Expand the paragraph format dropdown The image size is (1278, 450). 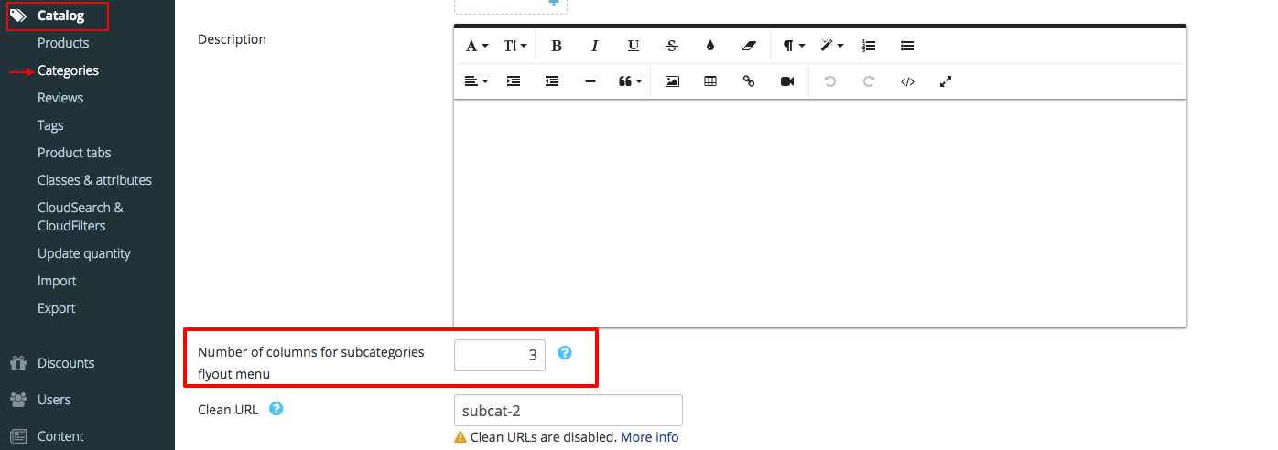(793, 46)
